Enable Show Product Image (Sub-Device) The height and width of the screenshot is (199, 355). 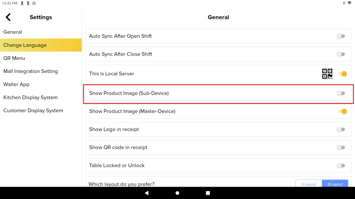340,93
